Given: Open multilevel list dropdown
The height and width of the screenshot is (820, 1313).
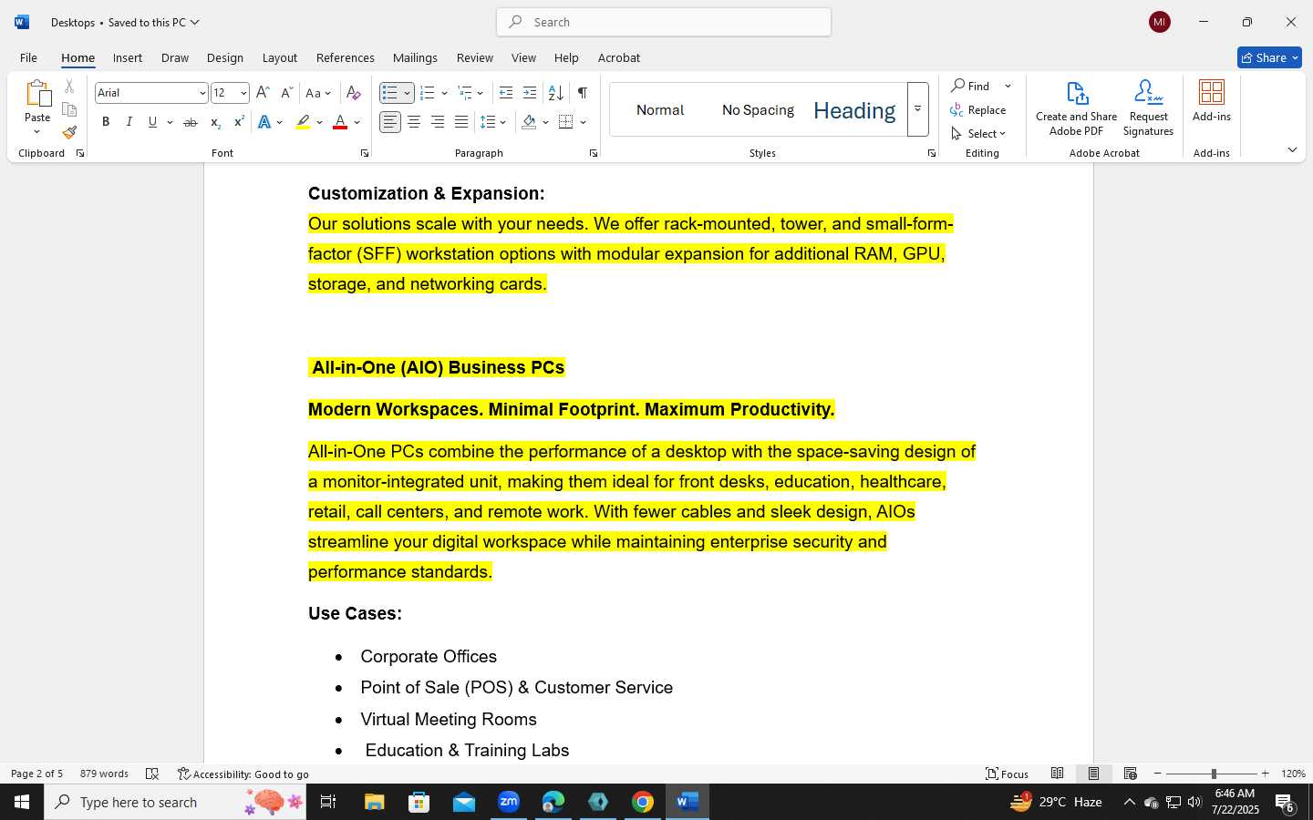Looking at the screenshot, I should [480, 93].
